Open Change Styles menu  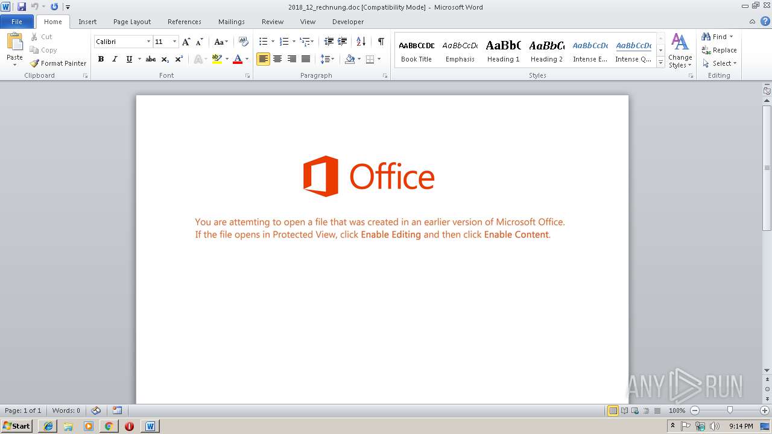tap(680, 51)
